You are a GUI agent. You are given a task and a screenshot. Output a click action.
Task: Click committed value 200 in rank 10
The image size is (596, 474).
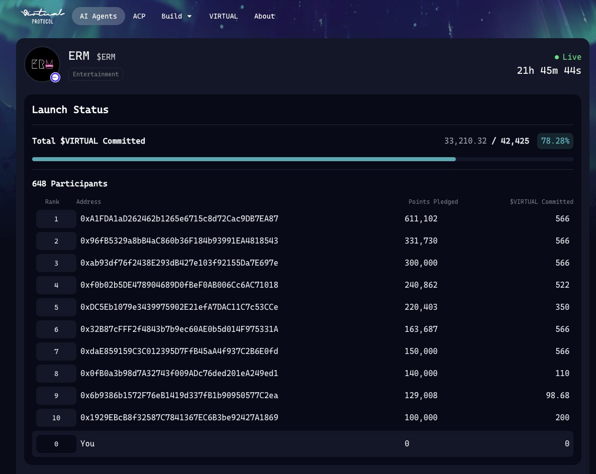(x=562, y=417)
